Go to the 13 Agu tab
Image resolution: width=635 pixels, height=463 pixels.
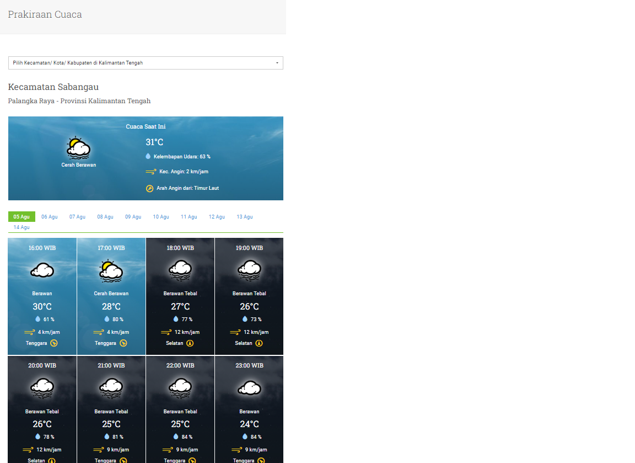click(245, 216)
